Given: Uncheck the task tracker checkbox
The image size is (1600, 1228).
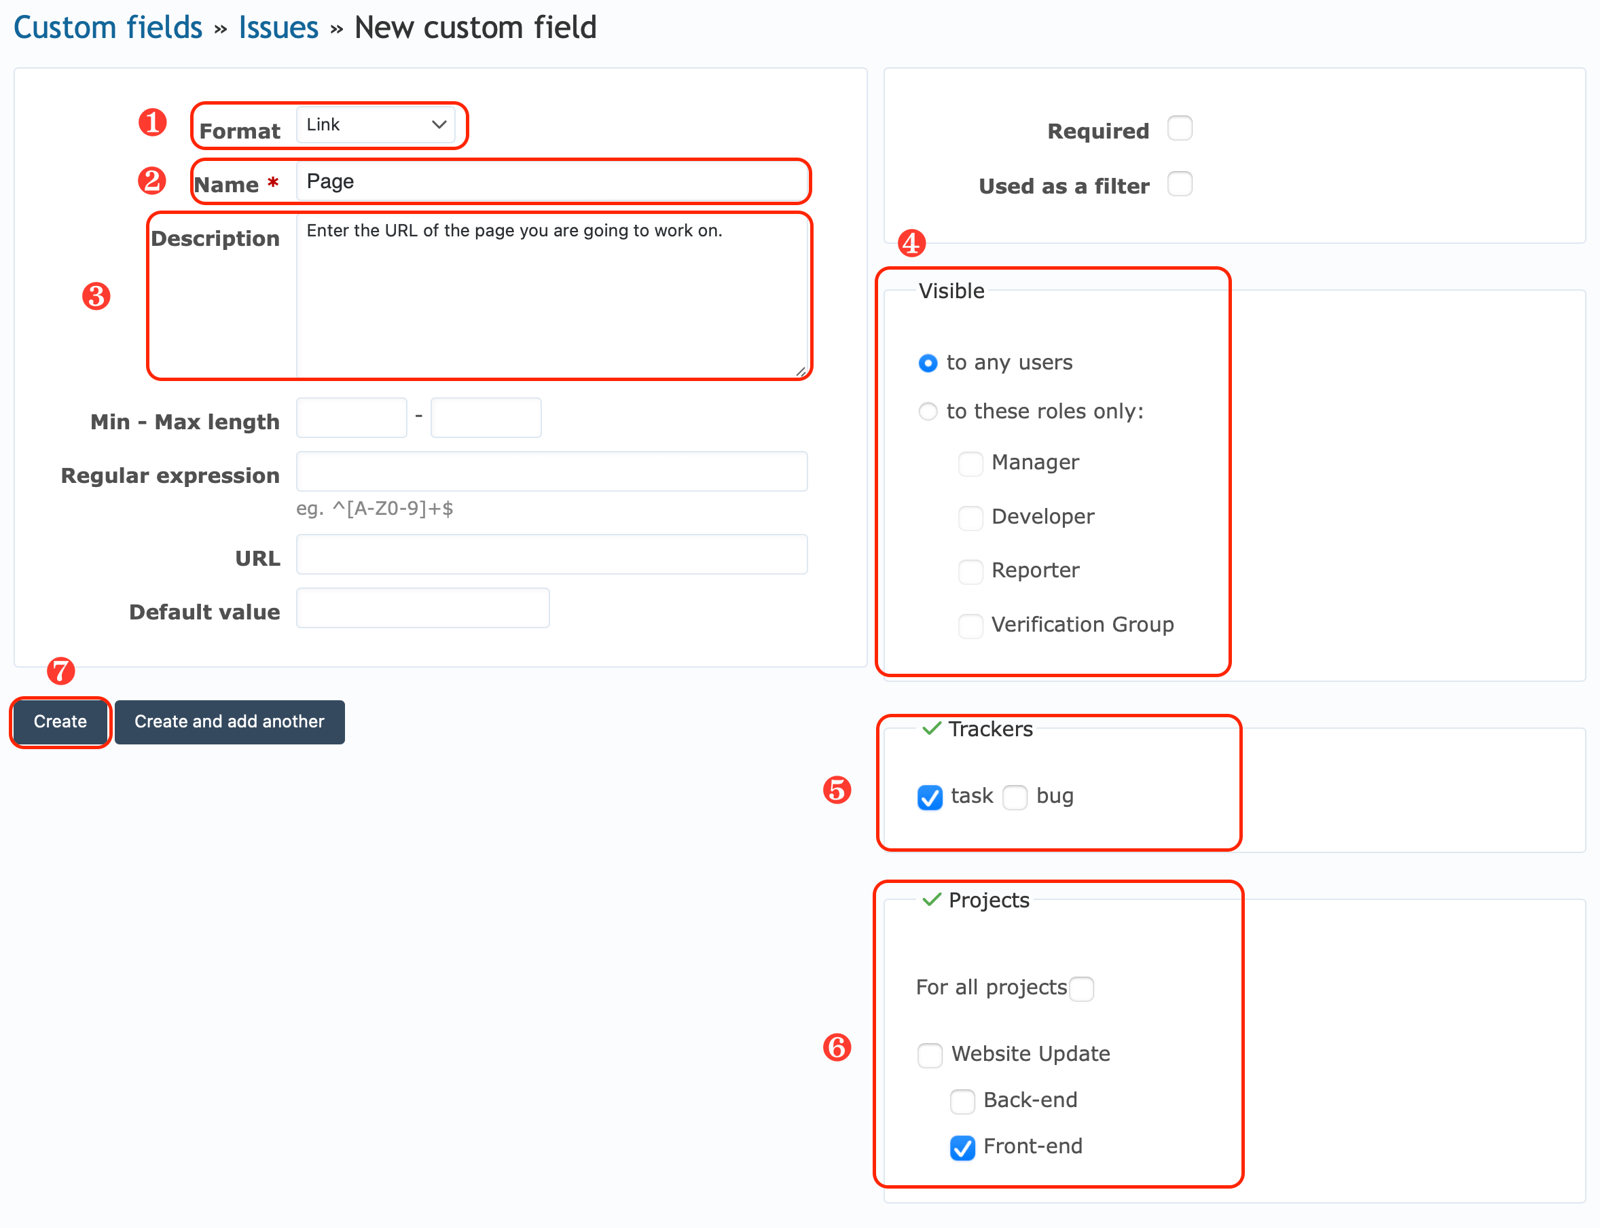Looking at the screenshot, I should tap(929, 797).
